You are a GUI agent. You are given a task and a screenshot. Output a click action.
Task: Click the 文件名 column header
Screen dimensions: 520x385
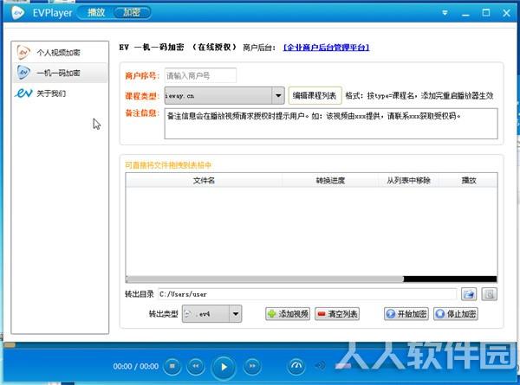204,181
